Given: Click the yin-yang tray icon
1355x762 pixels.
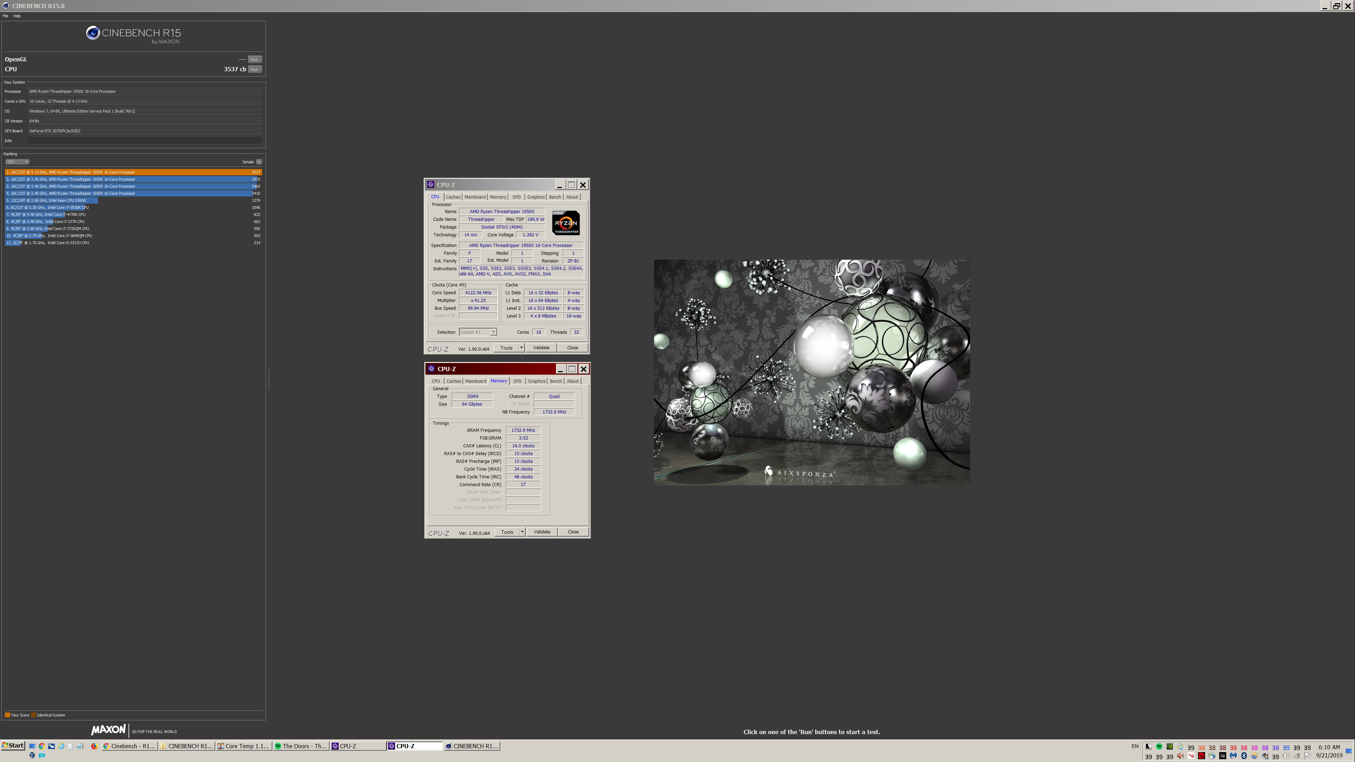Looking at the screenshot, I should coord(1149,747).
